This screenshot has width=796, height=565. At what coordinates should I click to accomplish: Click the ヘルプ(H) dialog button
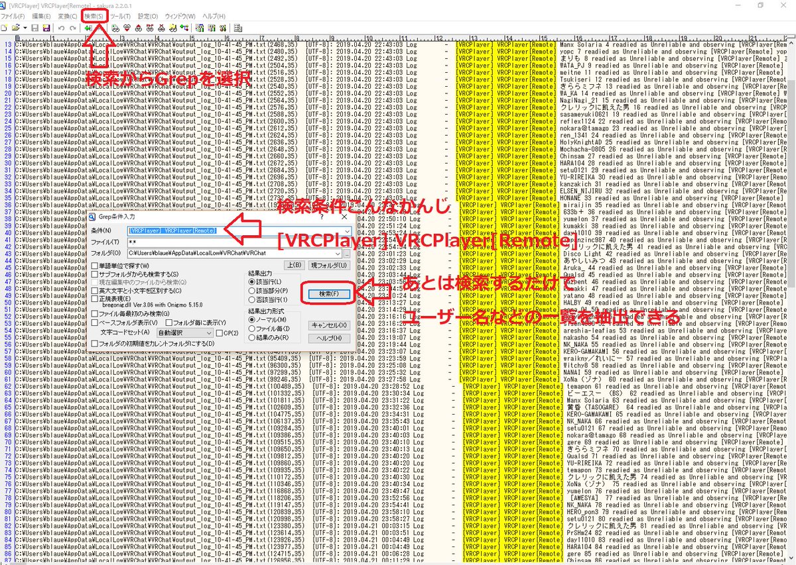tap(329, 338)
